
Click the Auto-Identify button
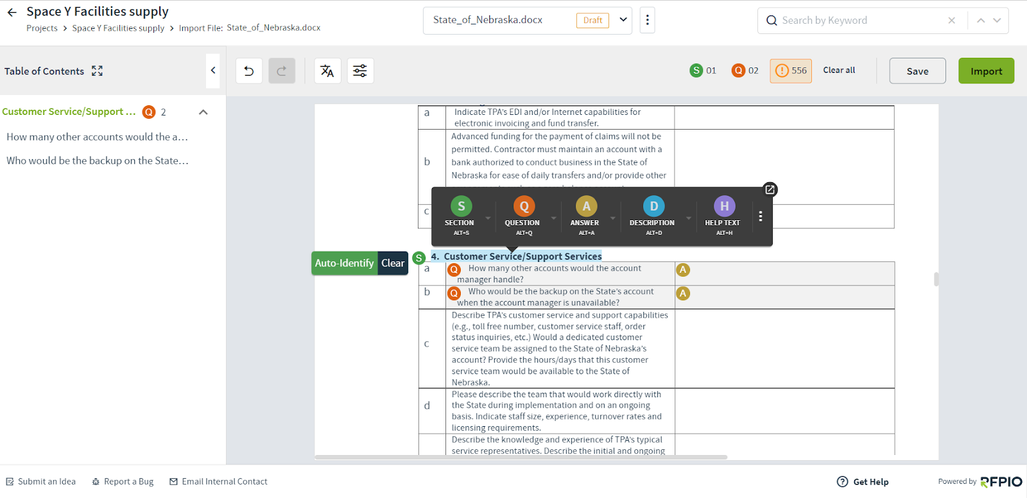(345, 263)
